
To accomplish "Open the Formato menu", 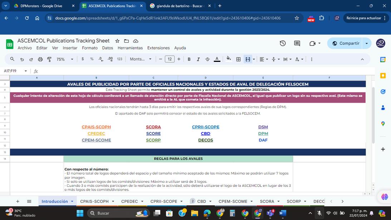I will 90,48.
